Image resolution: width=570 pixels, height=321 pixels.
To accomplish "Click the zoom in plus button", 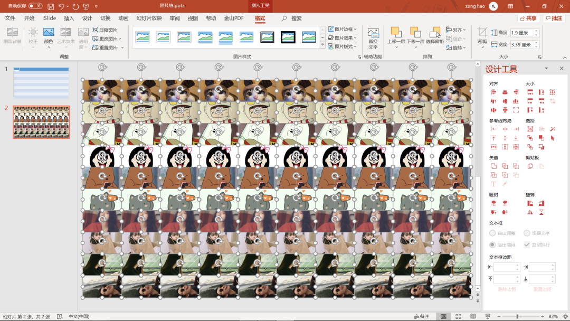I will pyautogui.click(x=543, y=317).
